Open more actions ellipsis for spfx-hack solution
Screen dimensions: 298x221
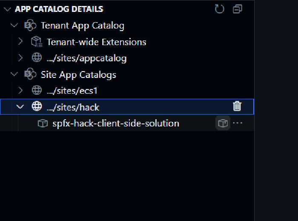click(238, 123)
